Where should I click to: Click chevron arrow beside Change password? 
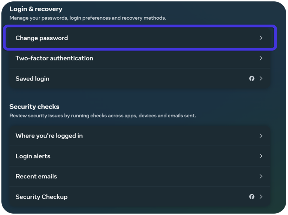pyautogui.click(x=261, y=38)
